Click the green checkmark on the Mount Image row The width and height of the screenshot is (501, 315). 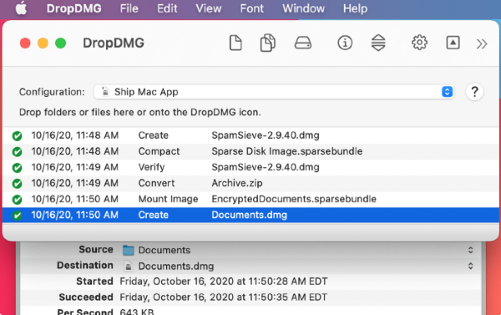(17, 200)
